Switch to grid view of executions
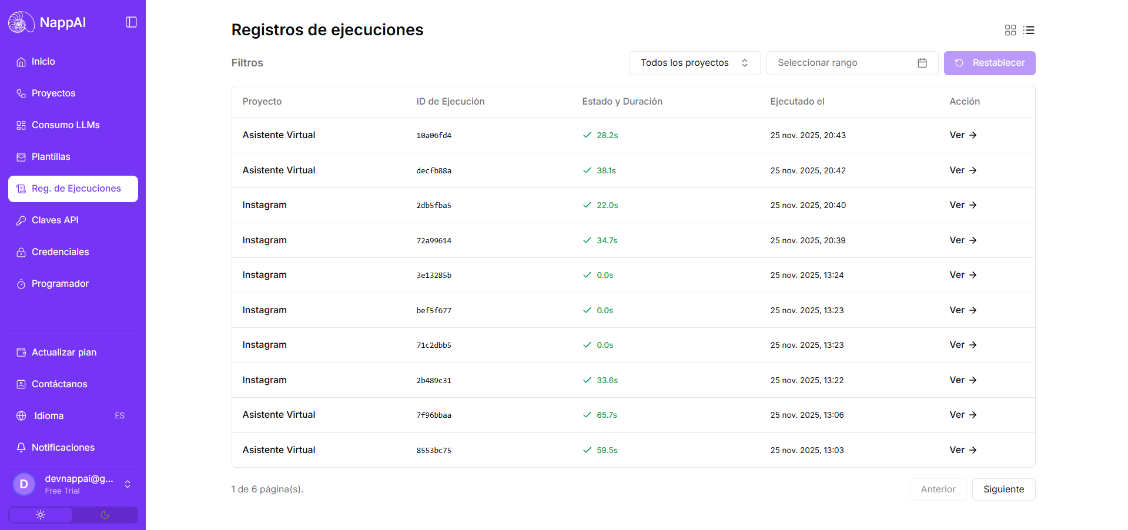Image resolution: width=1128 pixels, height=530 pixels. [x=1010, y=30]
